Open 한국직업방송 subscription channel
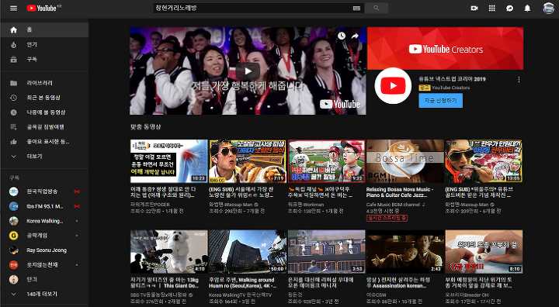This screenshot has height=307, width=559. [44, 191]
